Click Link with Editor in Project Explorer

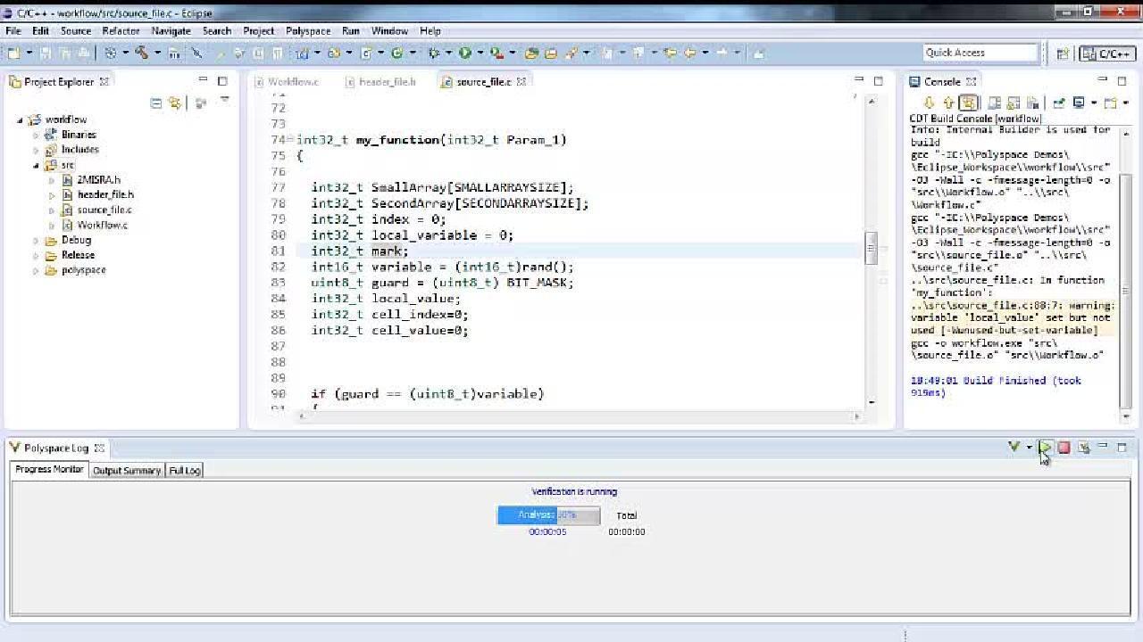click(x=174, y=103)
